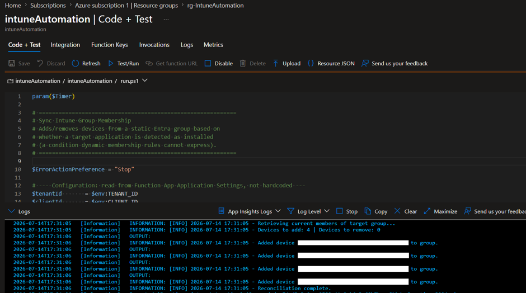Switch to the Integration tab
526x293 pixels.
pyautogui.click(x=65, y=45)
